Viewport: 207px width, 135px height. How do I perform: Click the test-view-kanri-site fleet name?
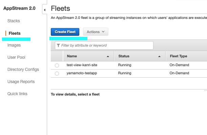[82, 65]
